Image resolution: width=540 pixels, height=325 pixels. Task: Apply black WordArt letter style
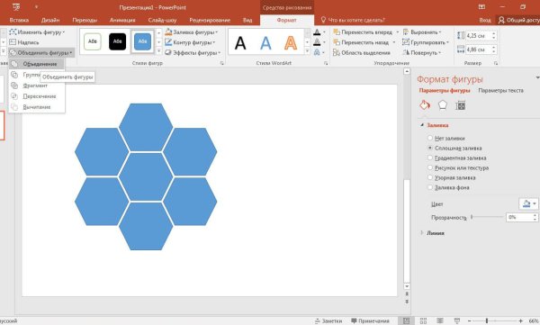[240, 43]
